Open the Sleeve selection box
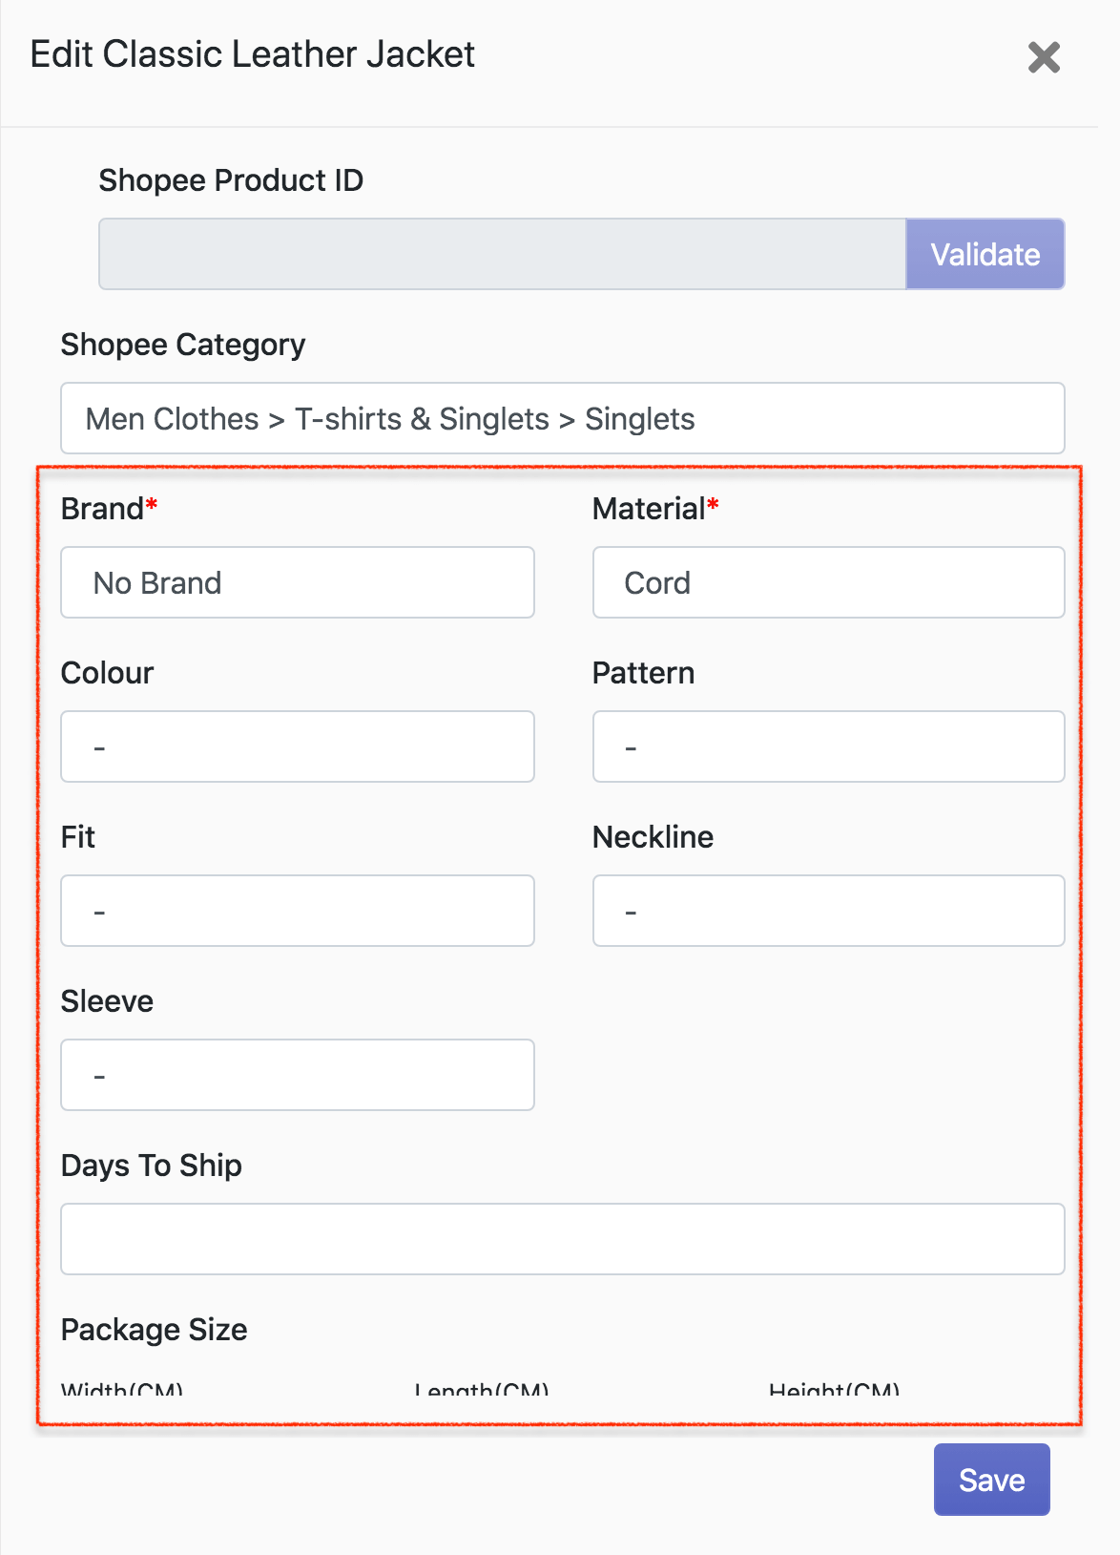 click(x=297, y=1075)
